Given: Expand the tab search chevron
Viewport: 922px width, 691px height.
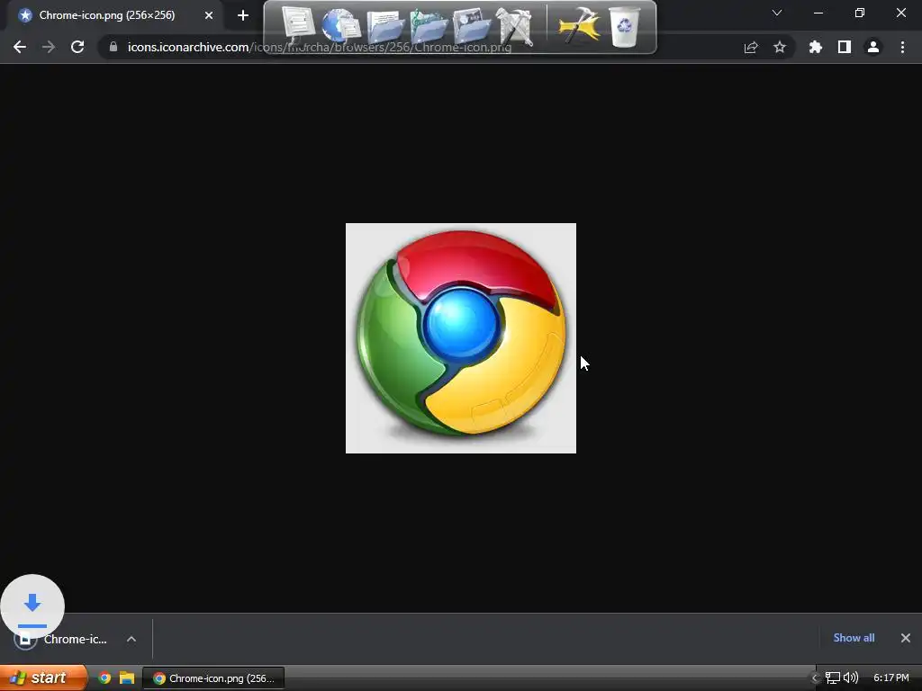Looking at the screenshot, I should 777,13.
